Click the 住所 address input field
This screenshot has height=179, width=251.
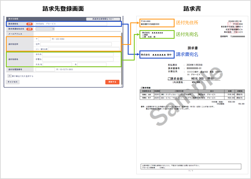pos(76,44)
